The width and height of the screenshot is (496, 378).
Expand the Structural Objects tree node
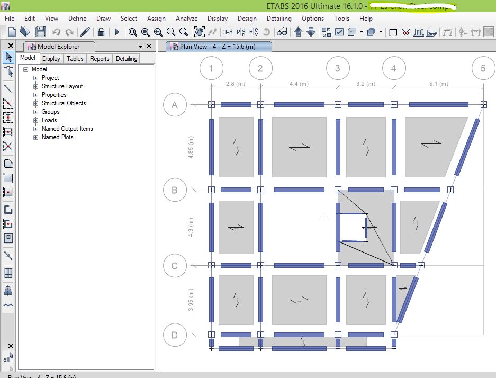point(36,103)
